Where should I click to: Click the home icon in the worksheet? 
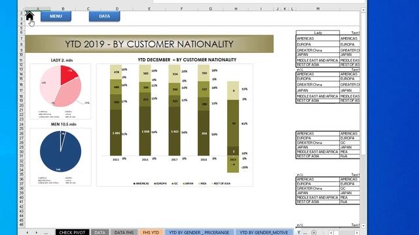29,16
